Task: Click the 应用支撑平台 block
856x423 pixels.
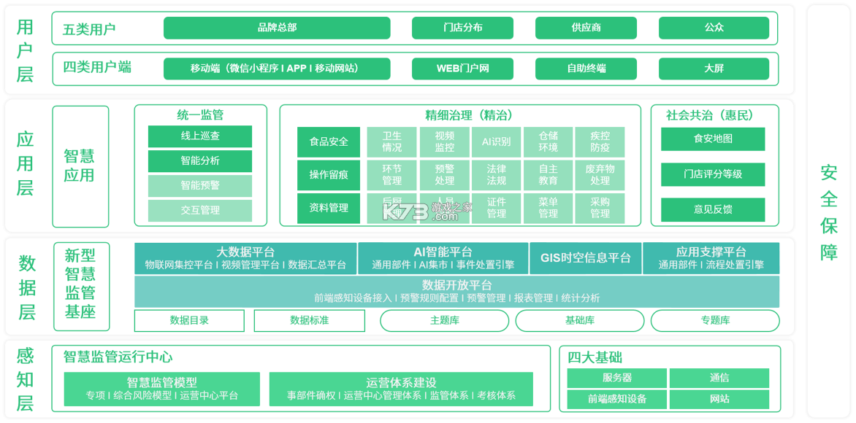Action: tap(711, 258)
